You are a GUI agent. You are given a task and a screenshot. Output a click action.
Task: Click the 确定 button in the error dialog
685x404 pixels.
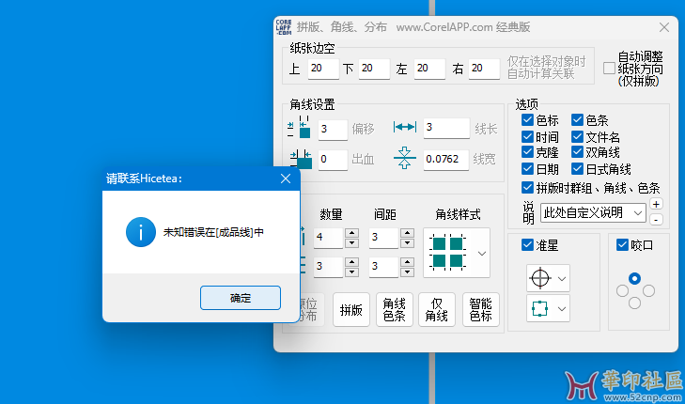(x=240, y=298)
